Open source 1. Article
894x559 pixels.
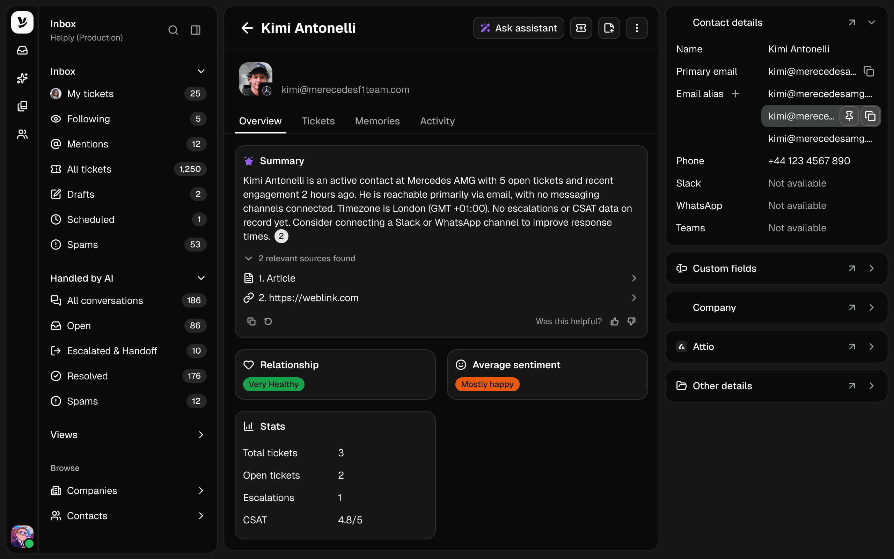tap(441, 278)
